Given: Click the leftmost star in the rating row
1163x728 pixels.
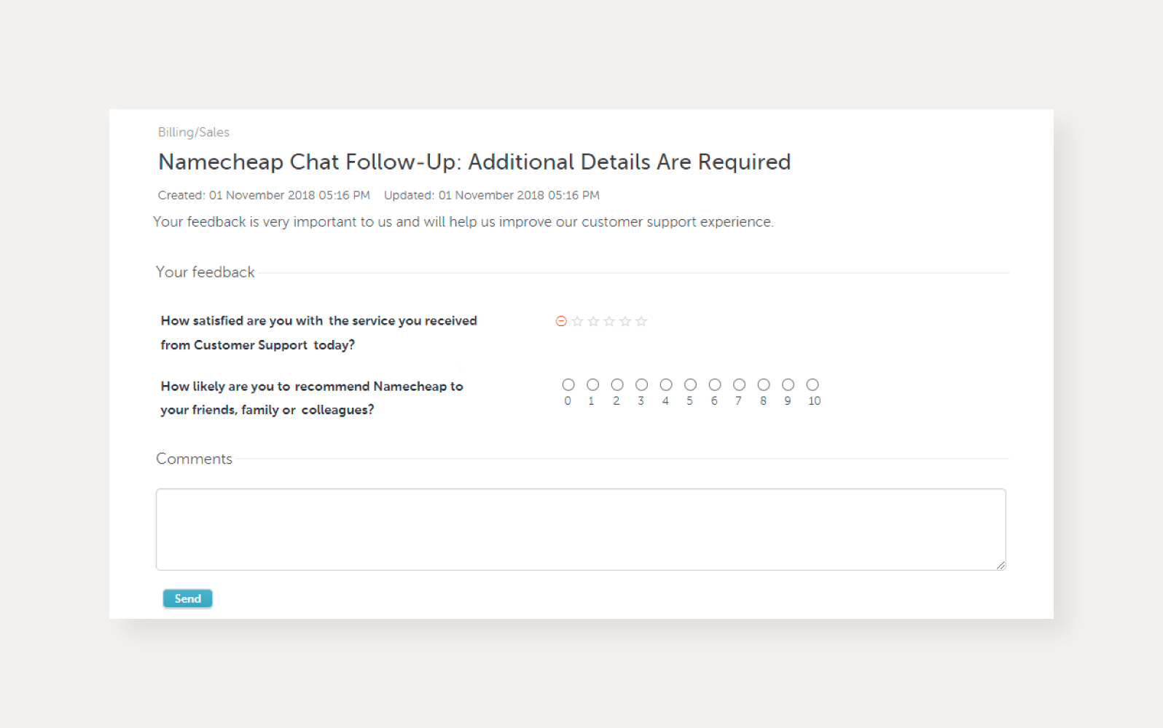Looking at the screenshot, I should (576, 320).
